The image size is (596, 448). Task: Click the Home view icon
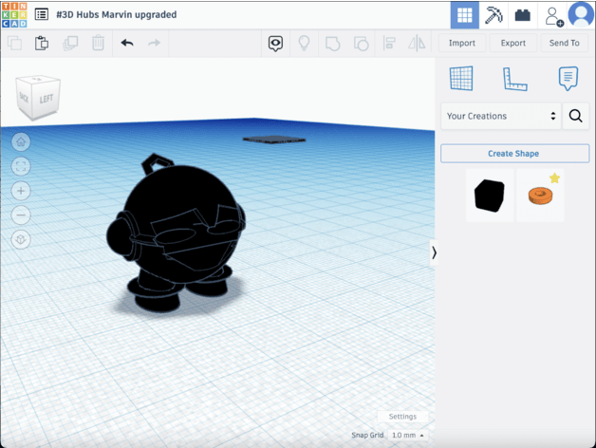coord(21,142)
